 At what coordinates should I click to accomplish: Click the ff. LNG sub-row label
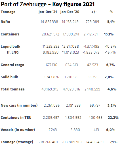tap(13, 52)
